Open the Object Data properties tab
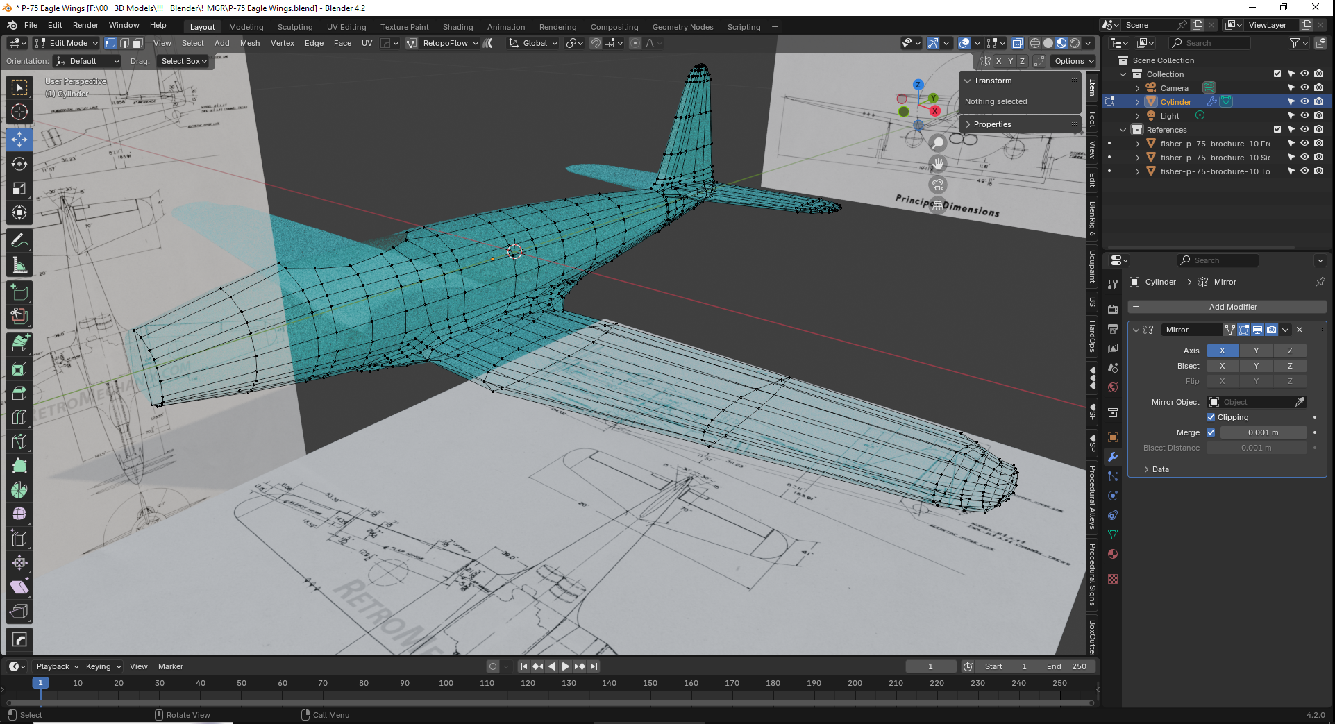1335x724 pixels. tap(1113, 534)
